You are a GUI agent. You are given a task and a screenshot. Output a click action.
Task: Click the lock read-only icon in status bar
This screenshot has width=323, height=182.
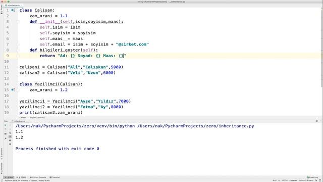(316, 180)
